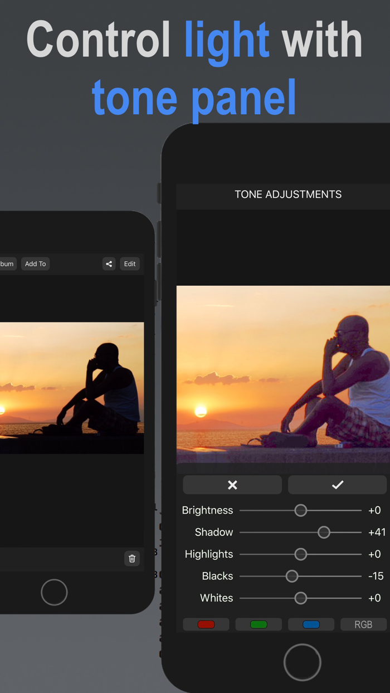Tap the Edit button on the left phone
This screenshot has width=390, height=693.
point(130,263)
